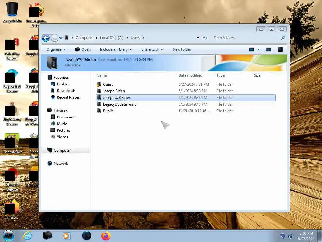Select the ChomikBox desktop icon
322x242 pixels.
pos(12,144)
